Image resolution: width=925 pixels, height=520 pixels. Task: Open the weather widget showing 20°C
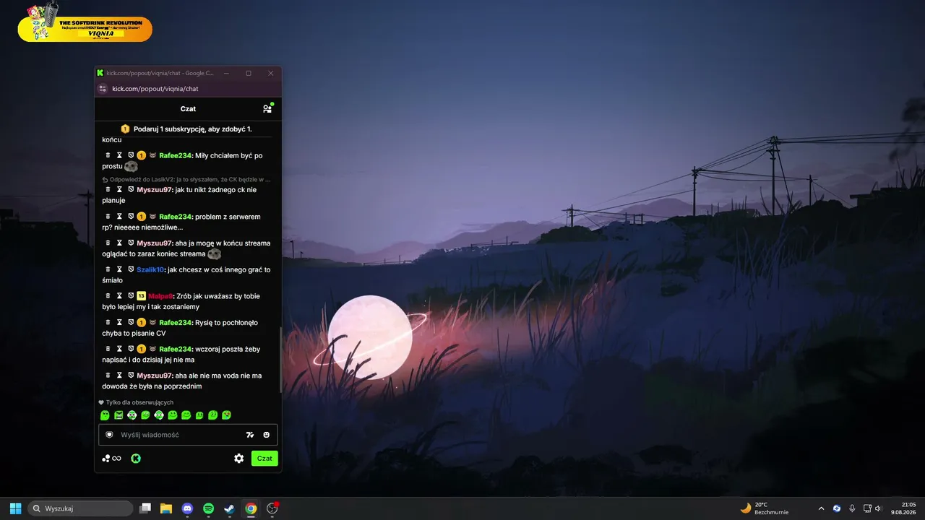[x=765, y=508]
